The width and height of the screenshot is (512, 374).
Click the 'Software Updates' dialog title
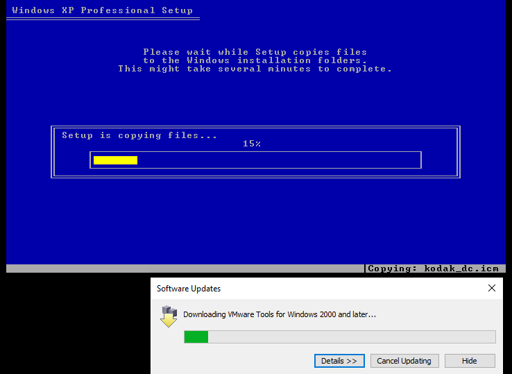189,289
